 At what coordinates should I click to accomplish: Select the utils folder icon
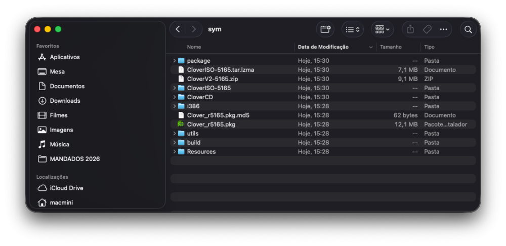point(181,133)
